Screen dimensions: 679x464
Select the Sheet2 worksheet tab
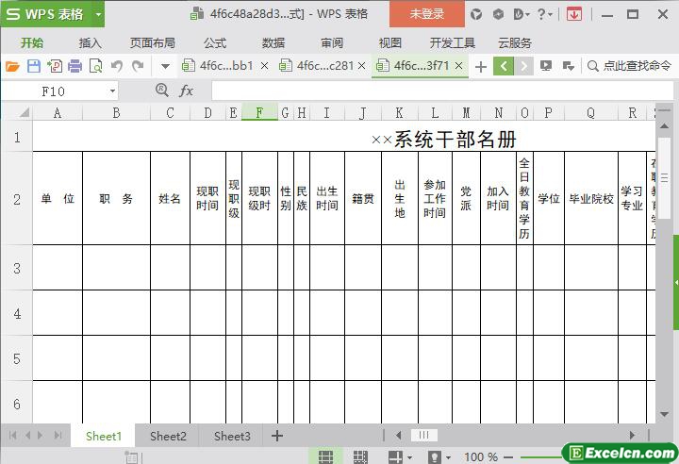pyautogui.click(x=168, y=436)
